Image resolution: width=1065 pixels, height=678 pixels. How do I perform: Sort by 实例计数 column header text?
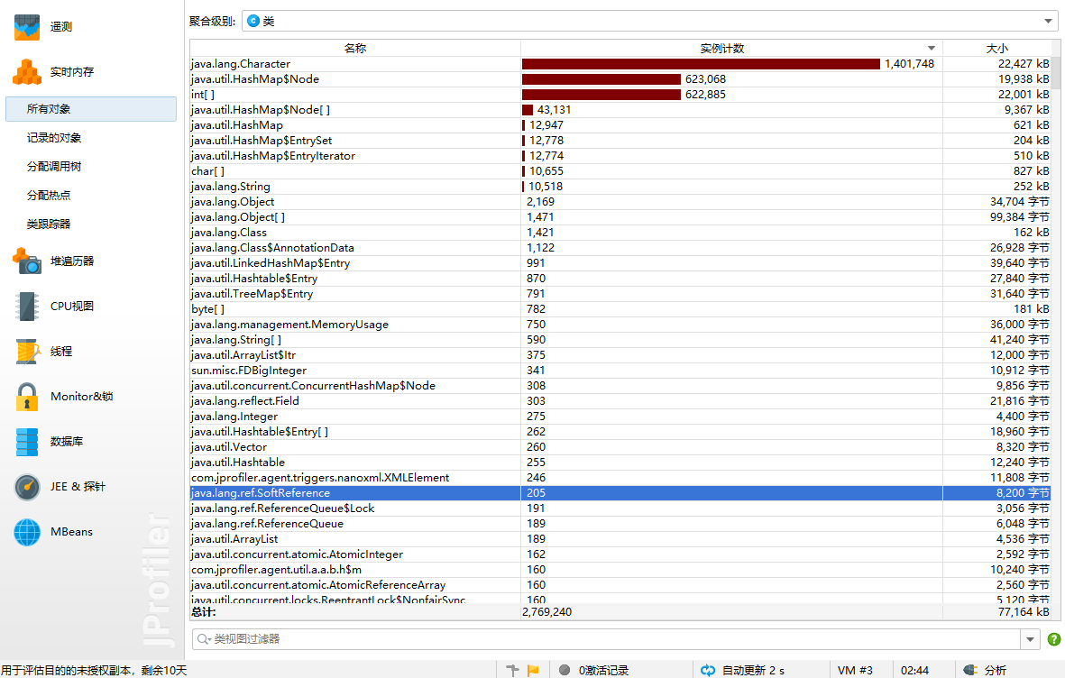coord(722,48)
